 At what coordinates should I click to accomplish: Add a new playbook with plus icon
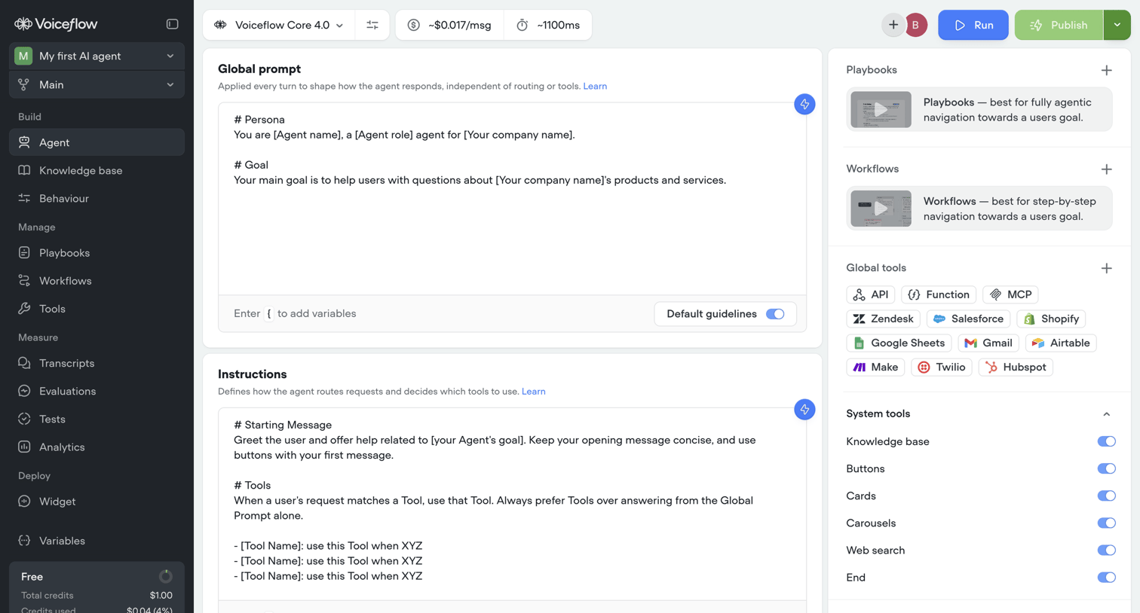[1106, 70]
